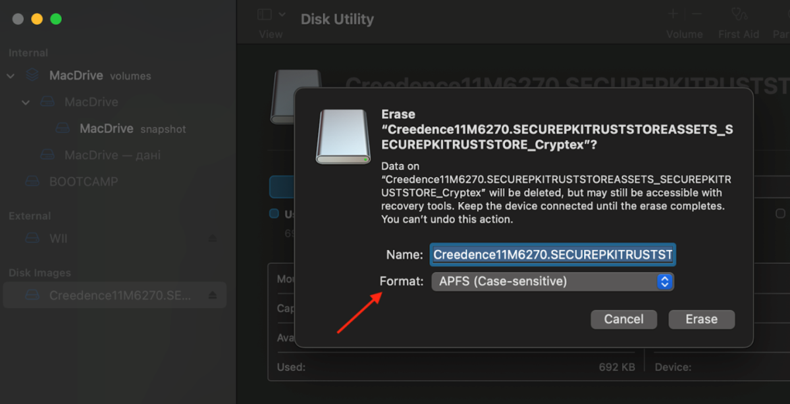Cancel the erase operation
The width and height of the screenshot is (790, 404).
[623, 319]
